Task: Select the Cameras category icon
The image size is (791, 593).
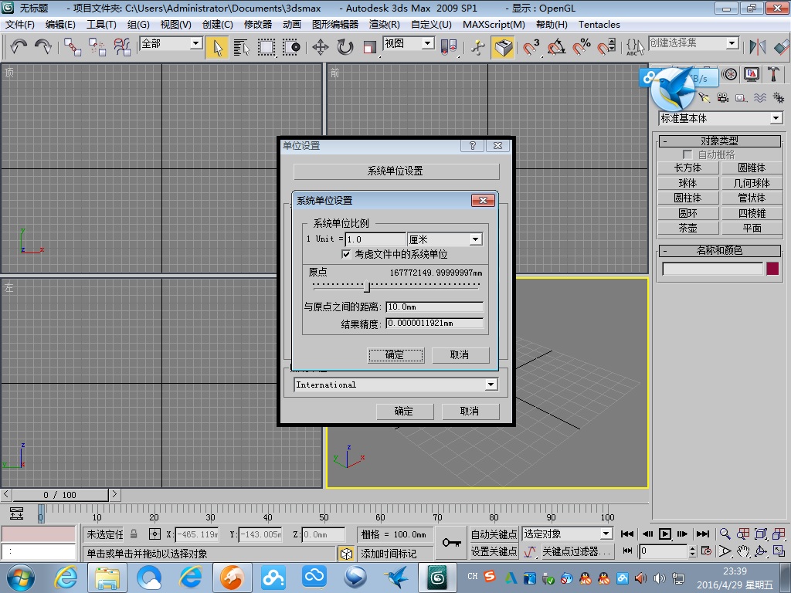Action: click(x=723, y=97)
